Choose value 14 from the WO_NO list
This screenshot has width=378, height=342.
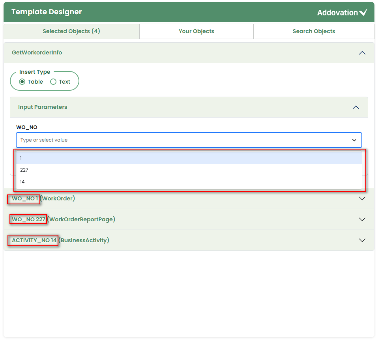pyautogui.click(x=189, y=182)
